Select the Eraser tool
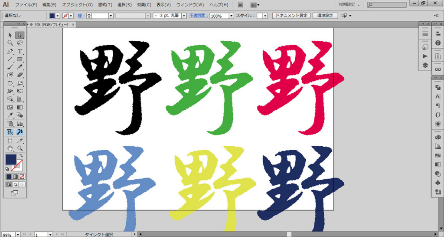444x237 pixels. pos(20,75)
